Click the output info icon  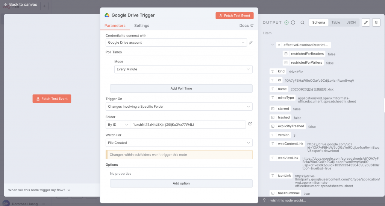[293, 22]
